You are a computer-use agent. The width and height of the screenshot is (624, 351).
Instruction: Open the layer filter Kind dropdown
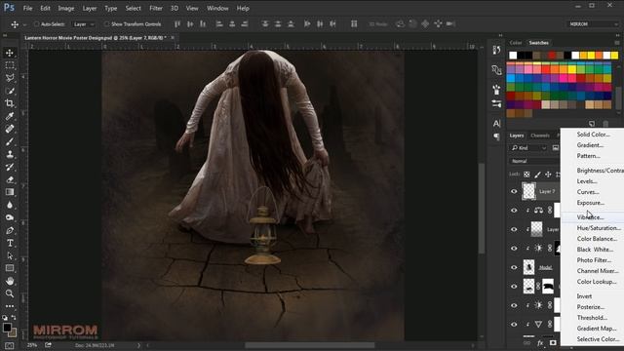(528, 148)
